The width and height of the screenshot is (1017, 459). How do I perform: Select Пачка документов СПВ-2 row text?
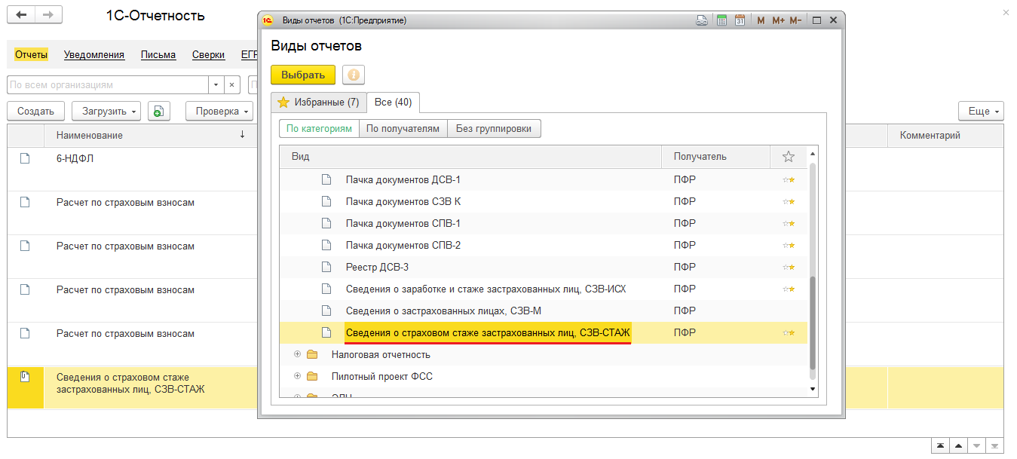tap(403, 245)
